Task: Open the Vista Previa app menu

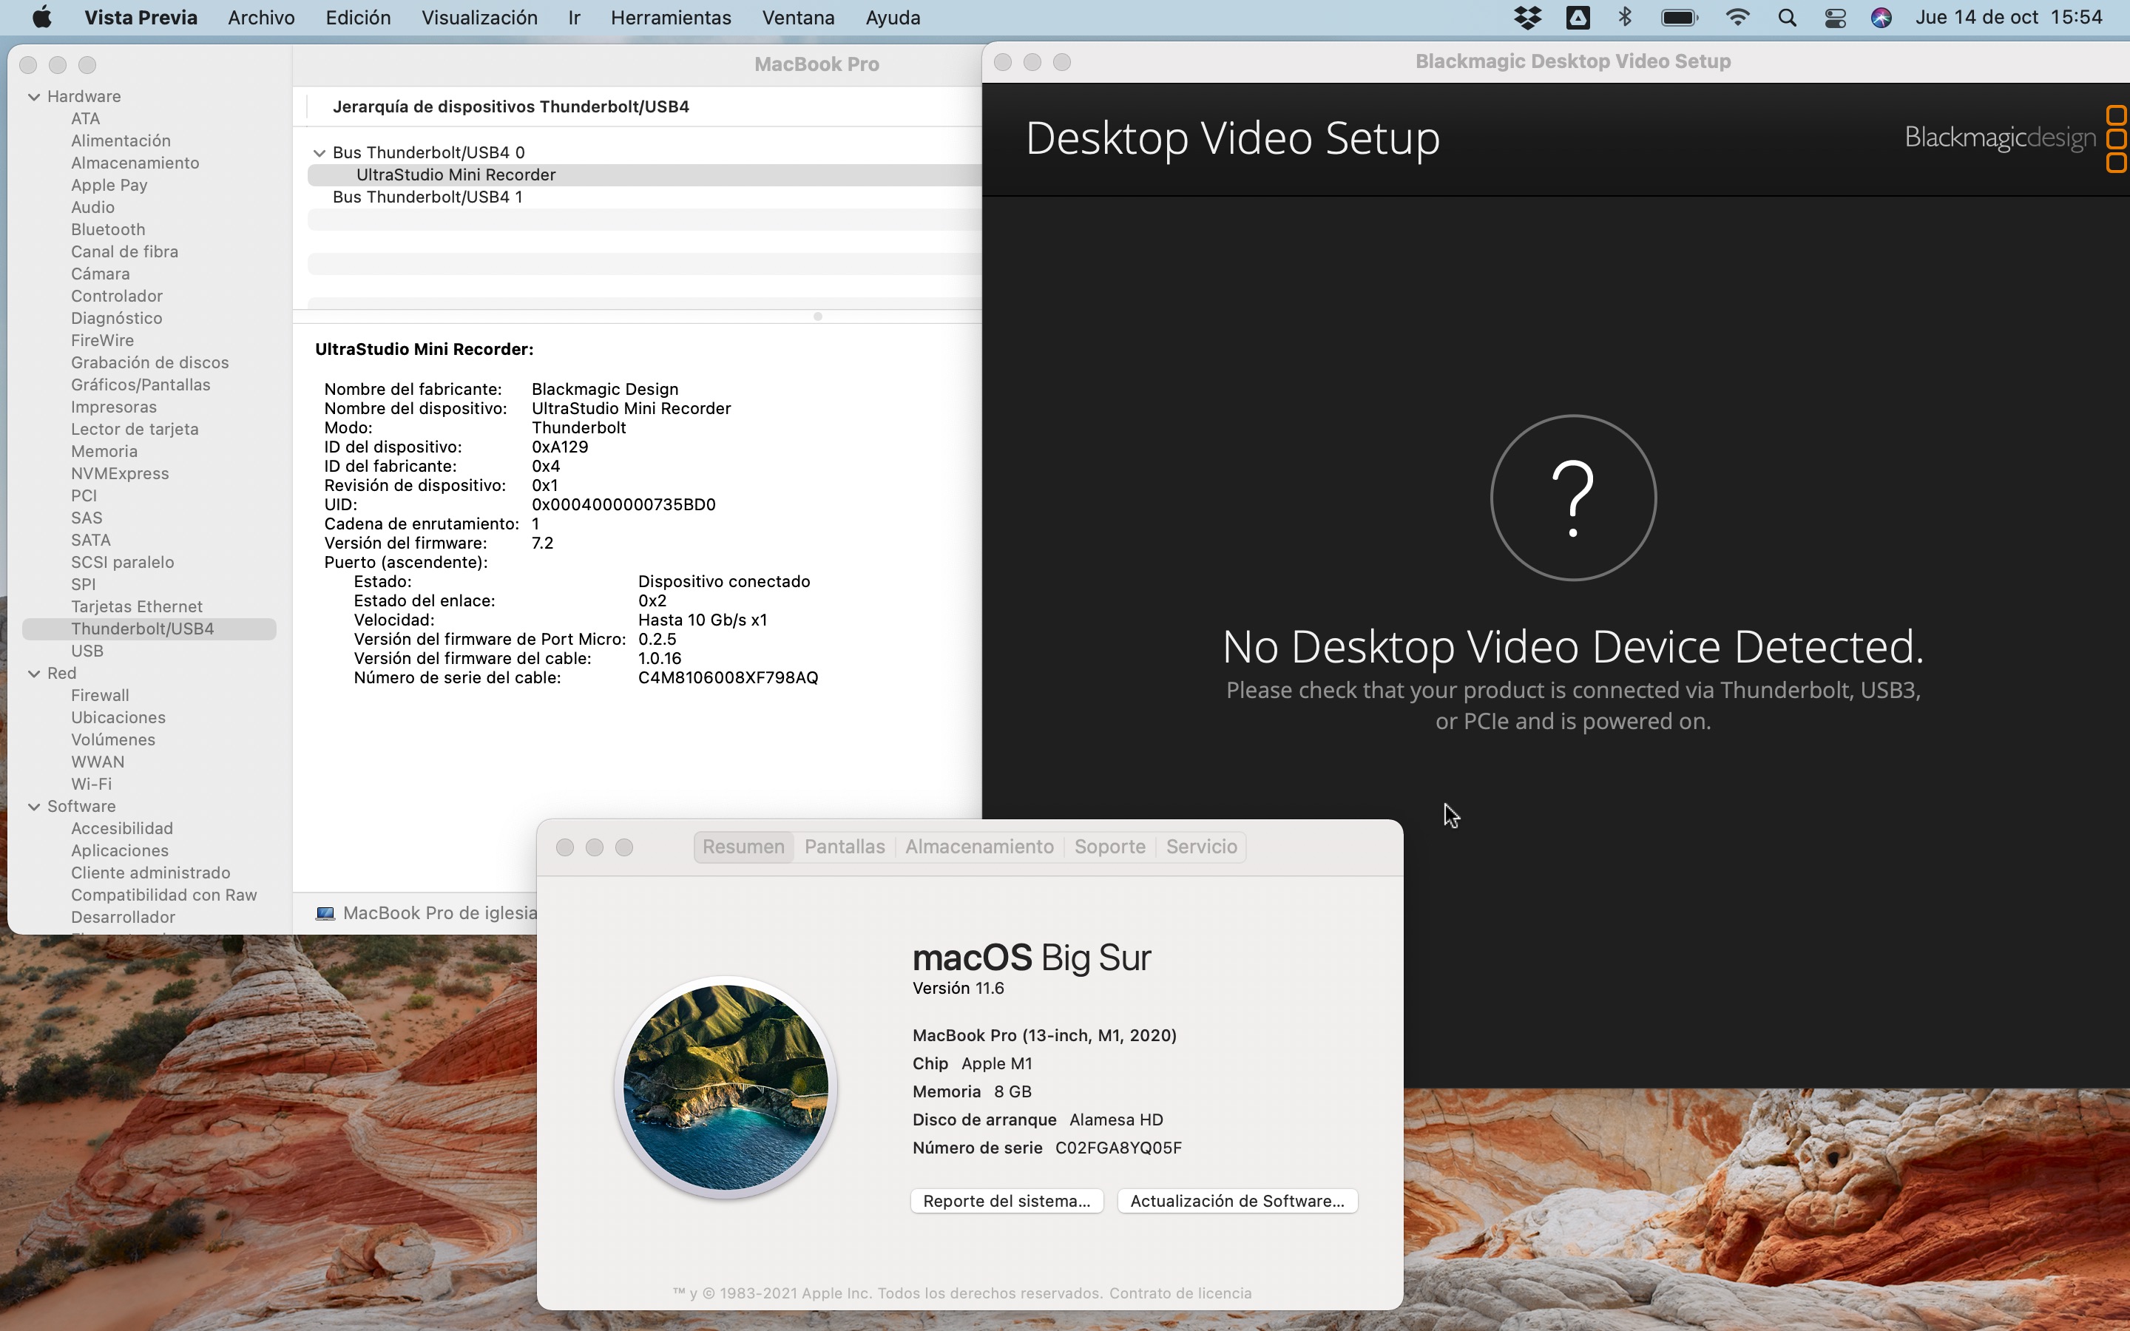Action: click(x=141, y=18)
